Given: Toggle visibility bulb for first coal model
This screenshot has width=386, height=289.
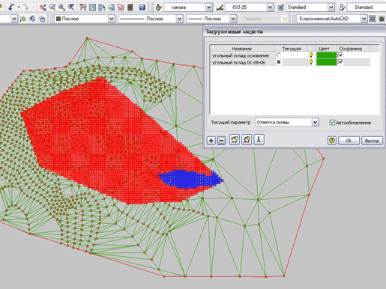Looking at the screenshot, I should pos(311,55).
